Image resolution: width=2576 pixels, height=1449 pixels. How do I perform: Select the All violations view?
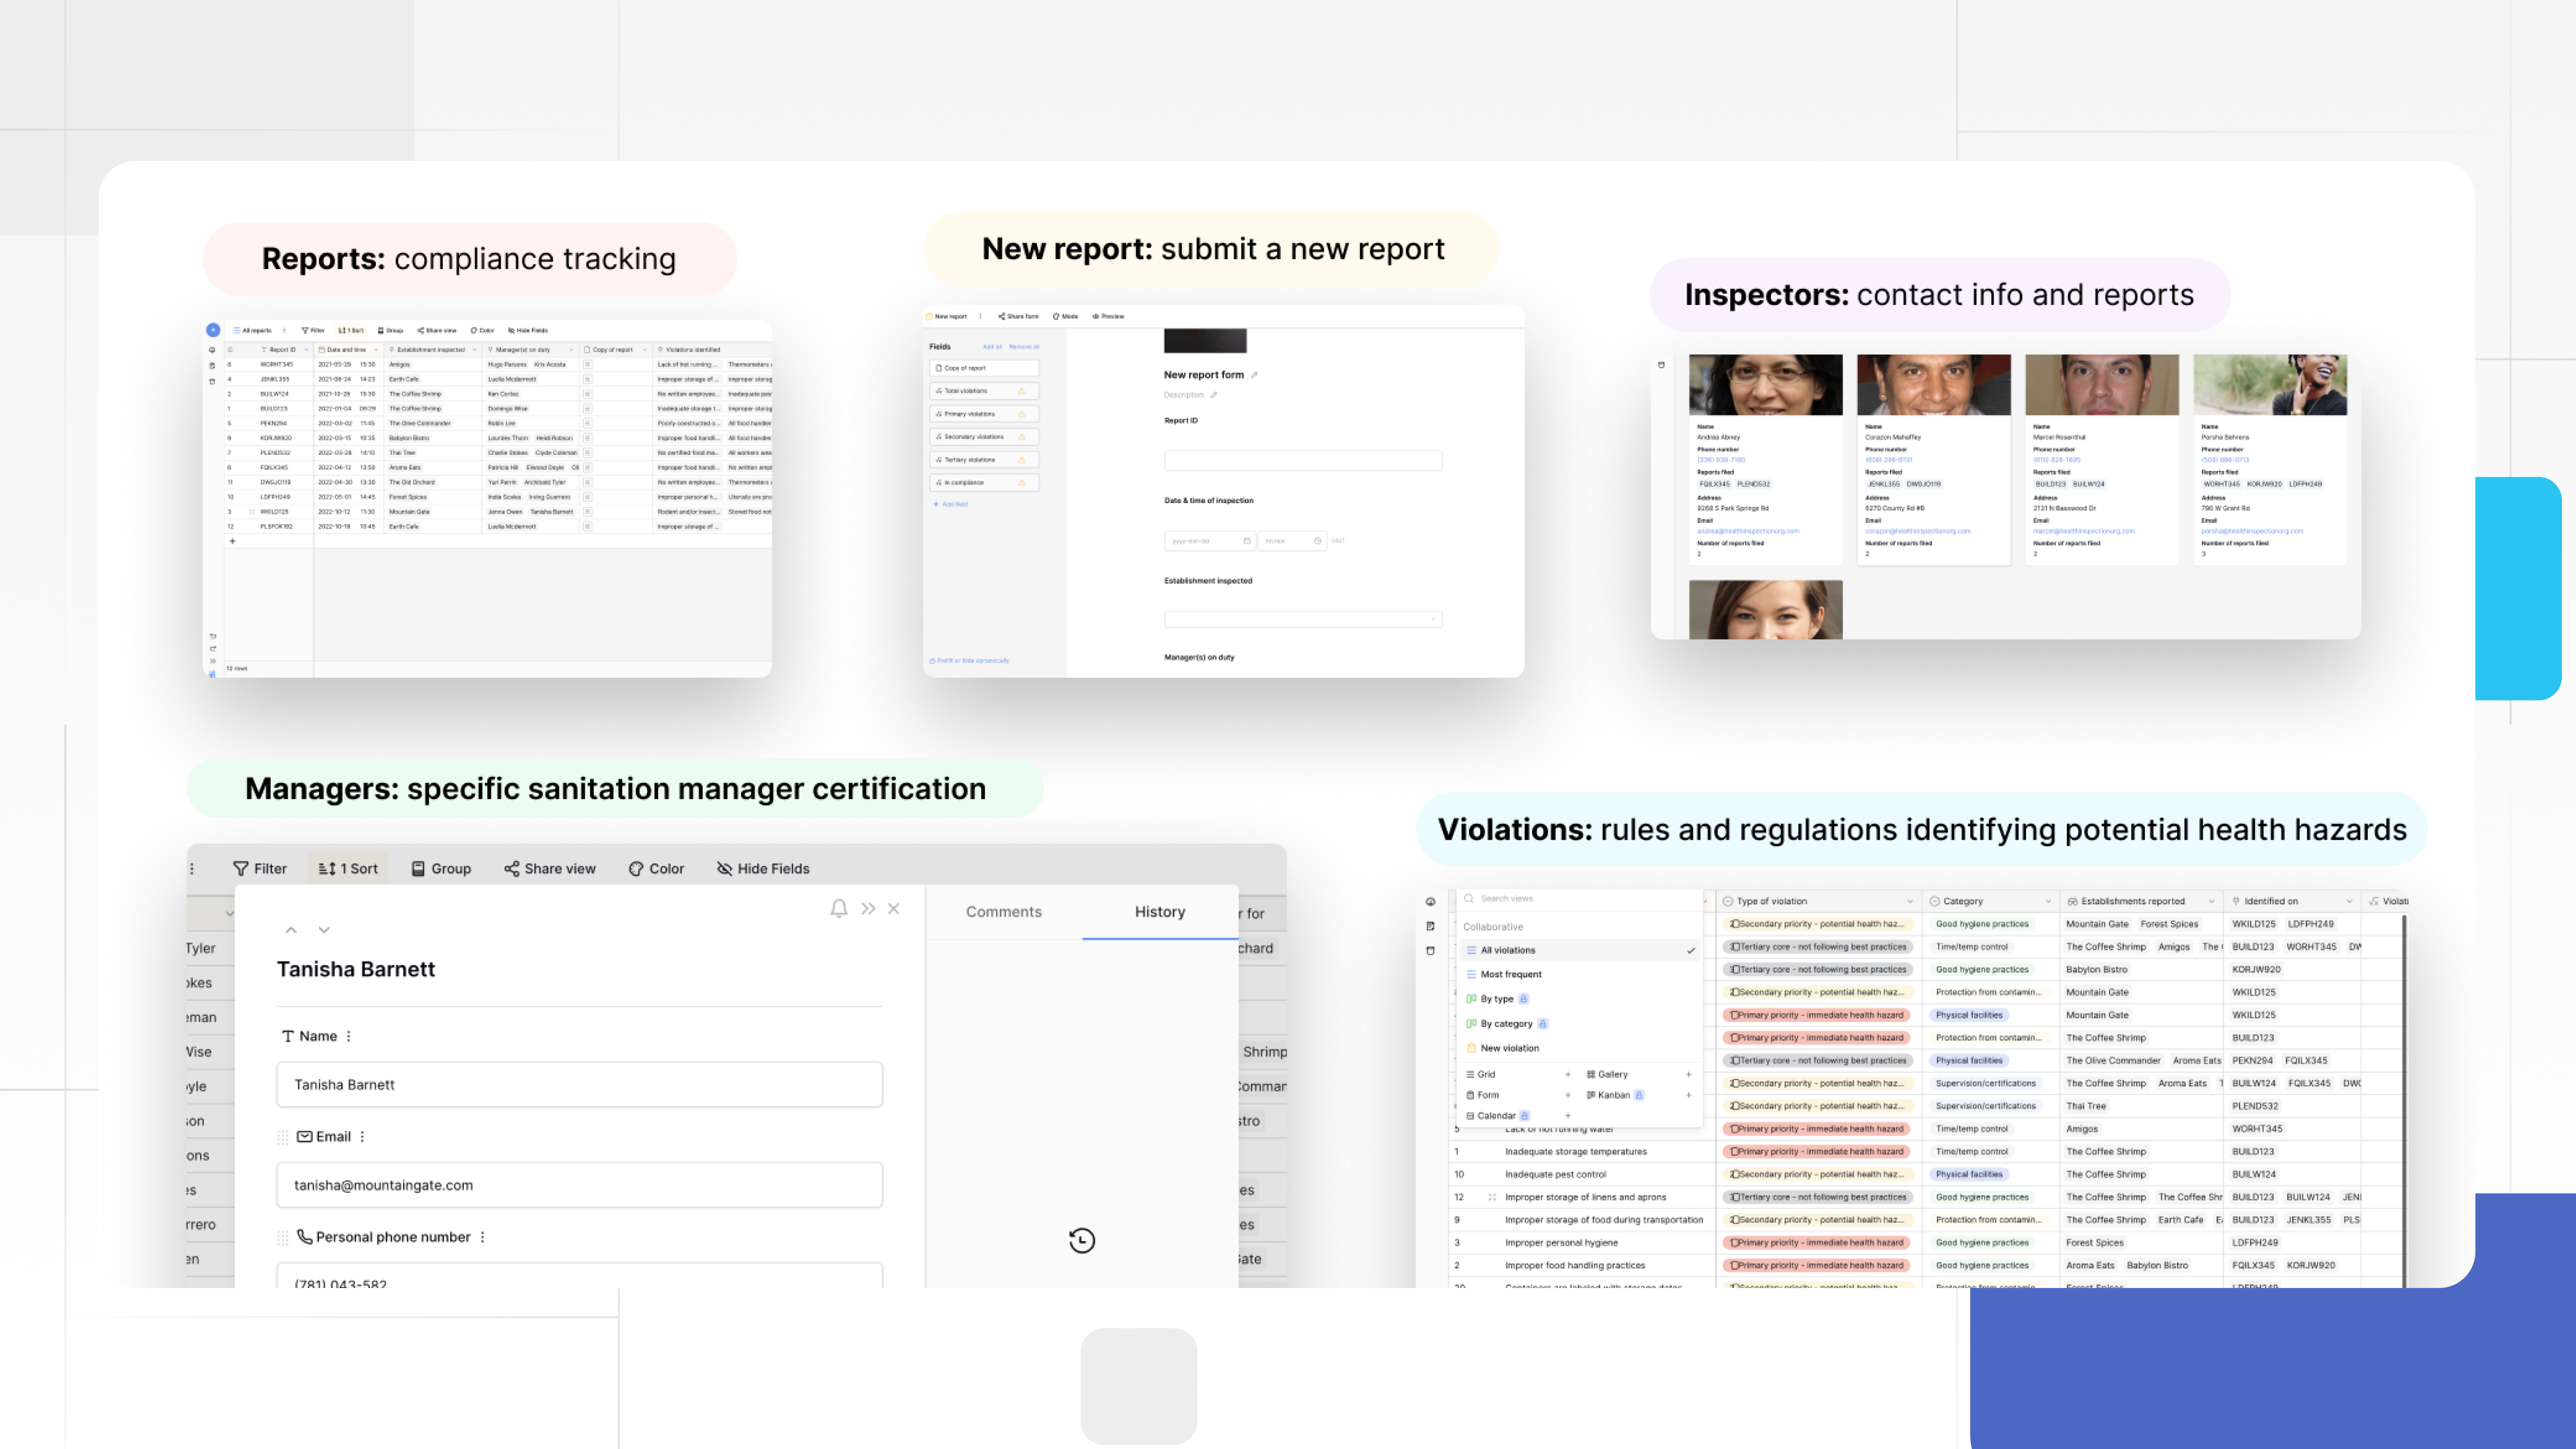(1580, 950)
